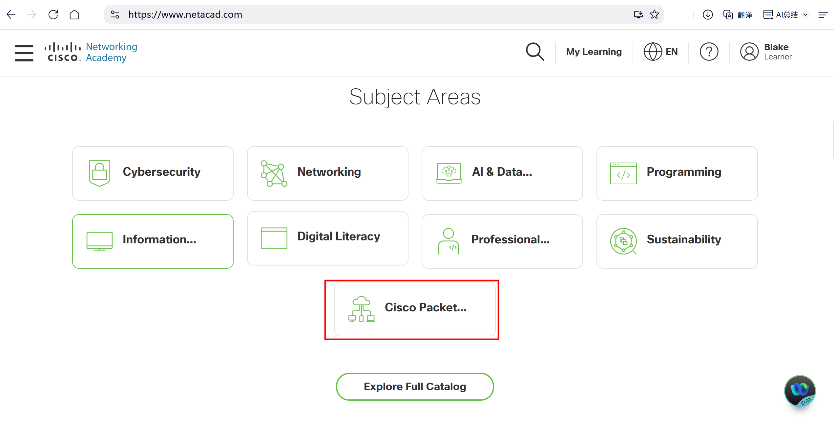Open site settings icon in address bar

tap(115, 14)
